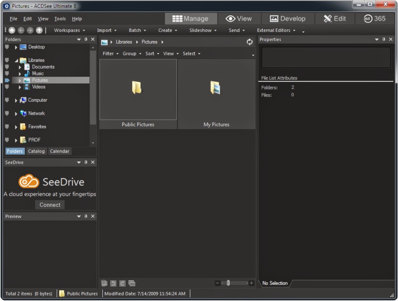Toggle Easy-Select marker for Documents
Screen dimensions: 398x301
pyautogui.click(x=7, y=67)
